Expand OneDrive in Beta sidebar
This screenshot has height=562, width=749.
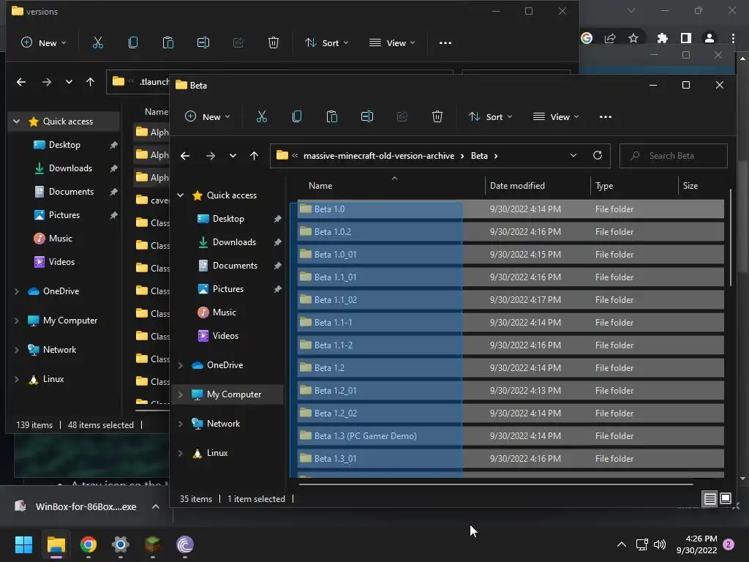point(181,365)
